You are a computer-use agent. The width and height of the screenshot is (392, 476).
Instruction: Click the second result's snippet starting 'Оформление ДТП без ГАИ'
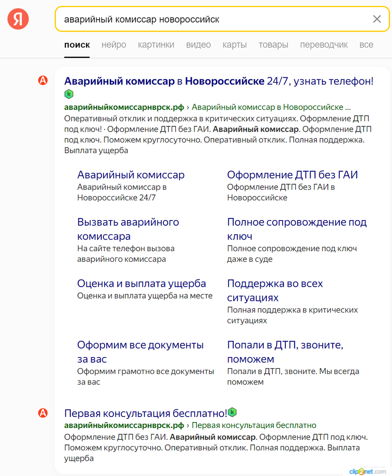click(x=216, y=448)
